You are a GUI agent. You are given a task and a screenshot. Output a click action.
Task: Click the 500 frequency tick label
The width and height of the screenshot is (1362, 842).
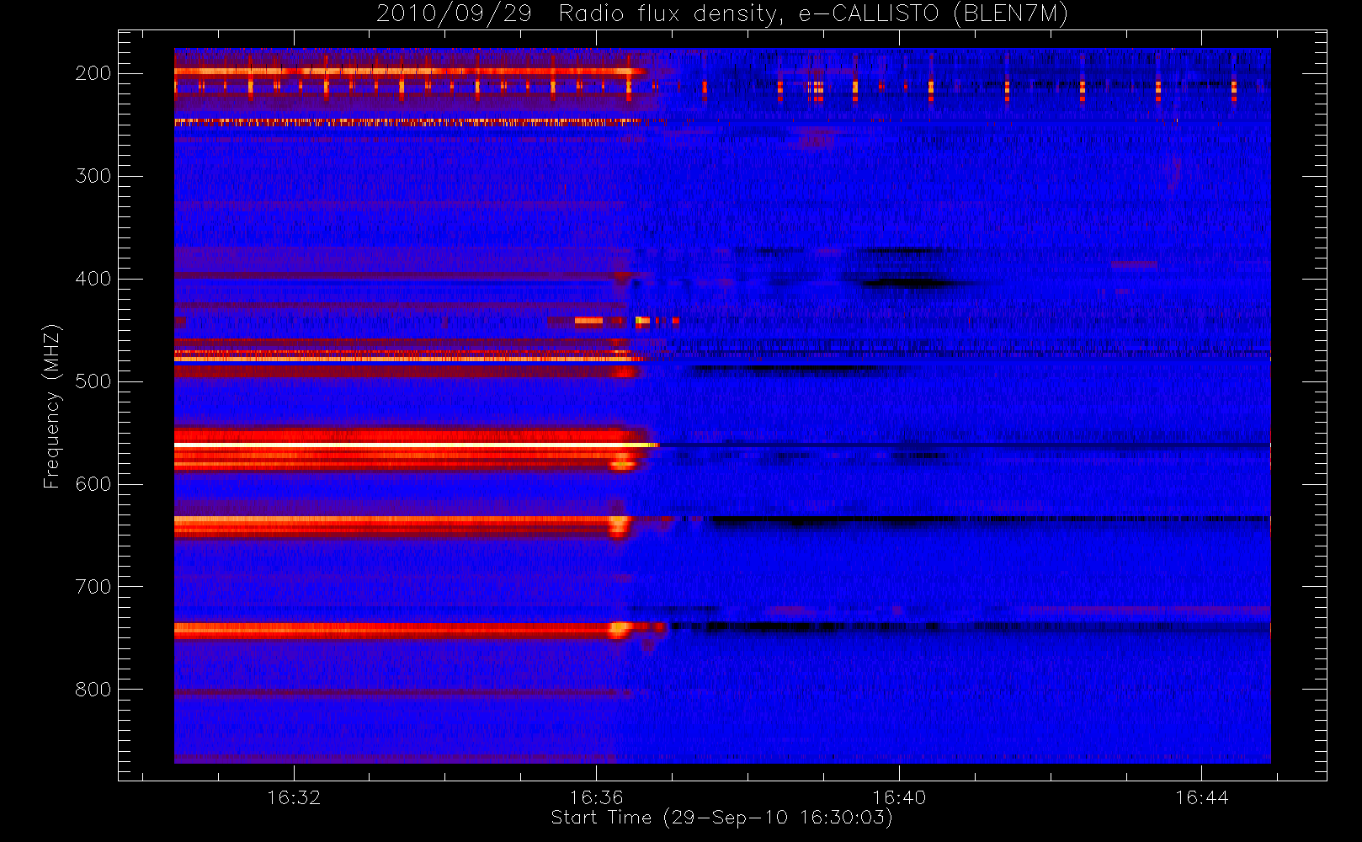(x=93, y=382)
